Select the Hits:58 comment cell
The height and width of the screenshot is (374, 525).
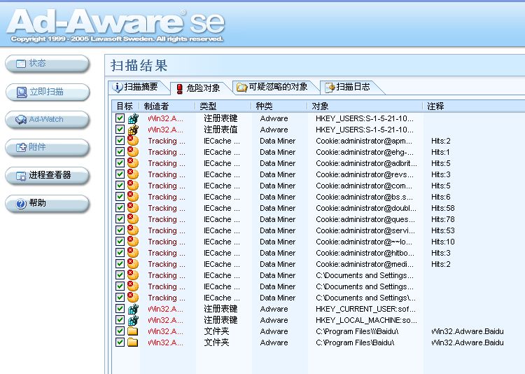click(x=442, y=208)
